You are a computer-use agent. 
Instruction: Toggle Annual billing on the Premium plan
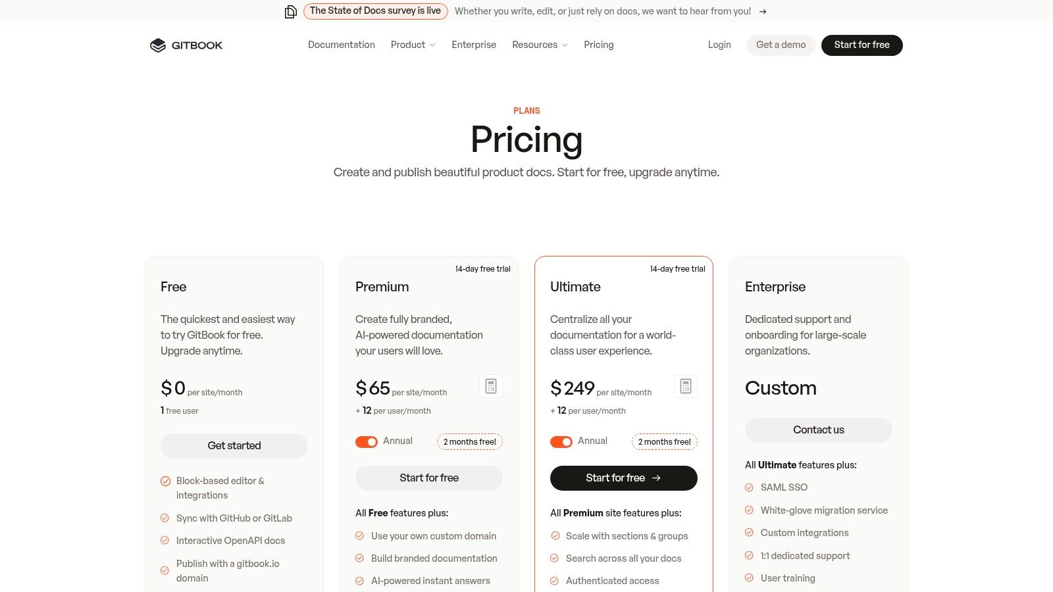(x=367, y=441)
